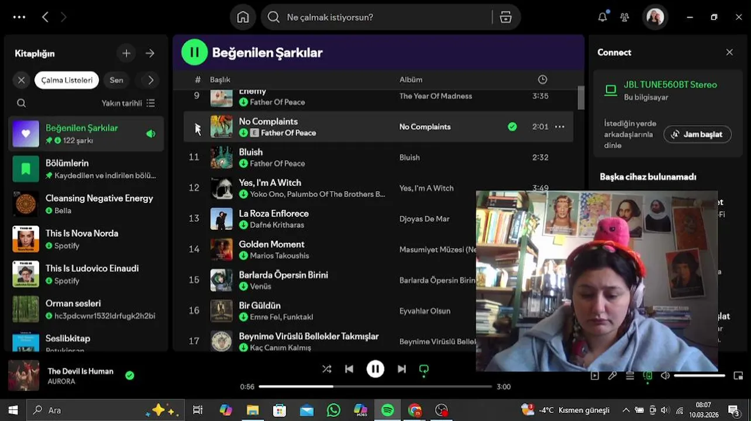Close the Connect panel

[x=729, y=52]
